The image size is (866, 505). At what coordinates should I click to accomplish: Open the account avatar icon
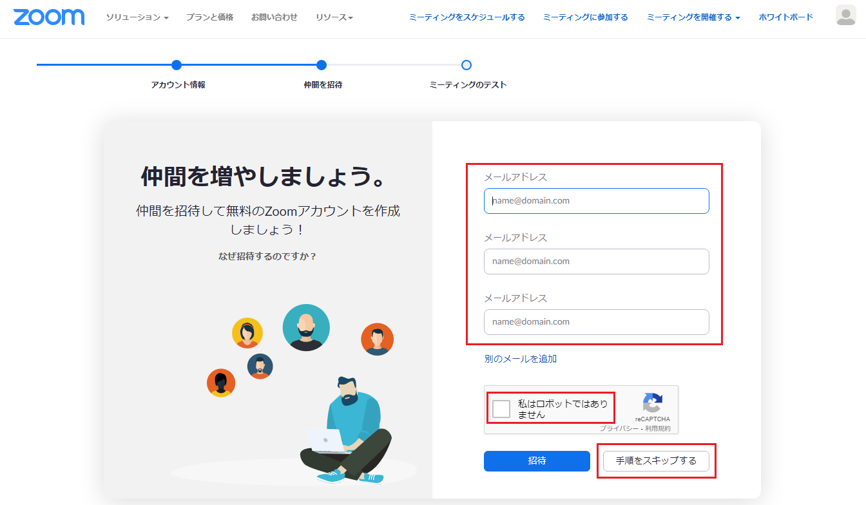tap(846, 17)
